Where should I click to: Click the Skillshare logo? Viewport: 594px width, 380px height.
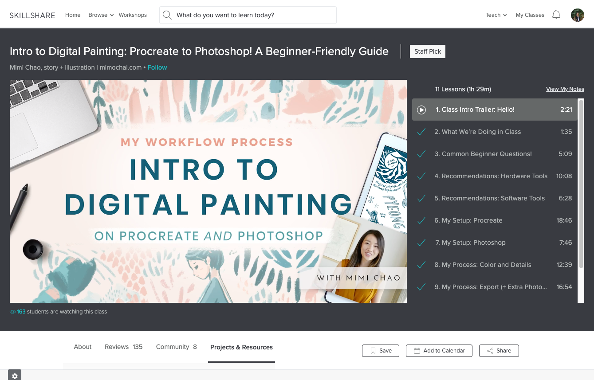(x=32, y=15)
